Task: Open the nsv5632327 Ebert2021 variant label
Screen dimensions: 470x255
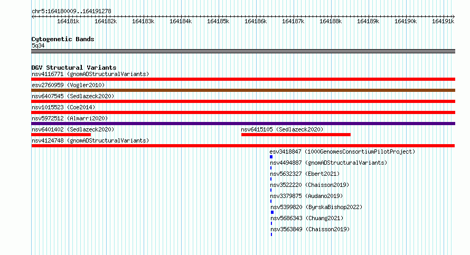Action: pyautogui.click(x=305, y=174)
